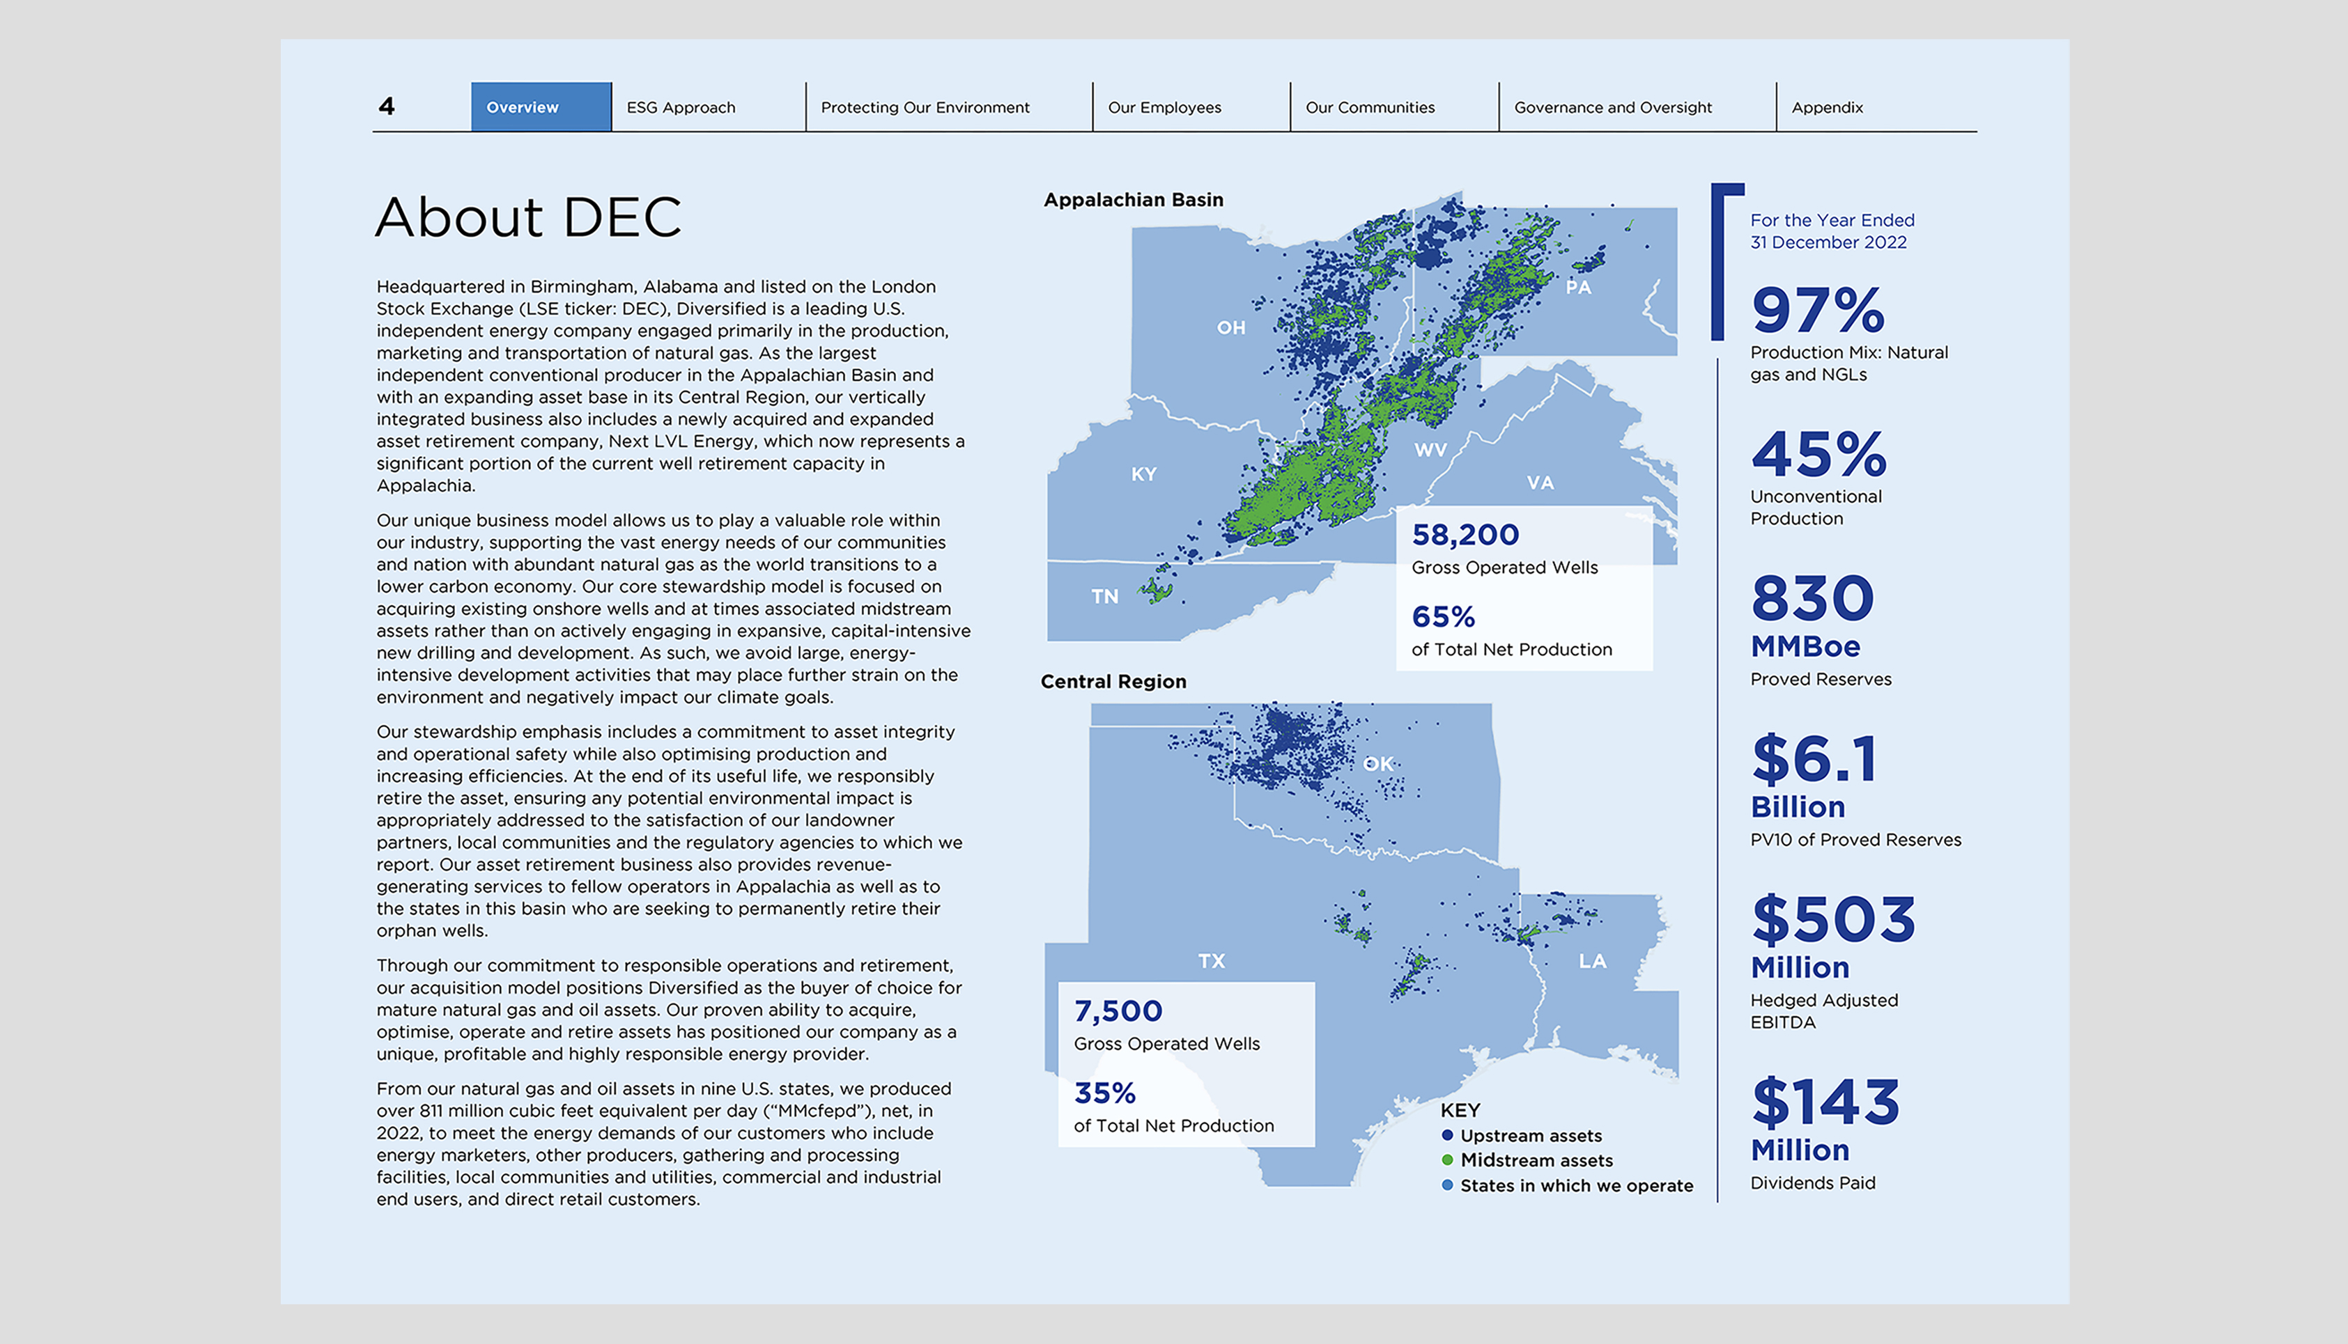The image size is (2348, 1344).
Task: Click the About DEC heading
Action: click(528, 218)
